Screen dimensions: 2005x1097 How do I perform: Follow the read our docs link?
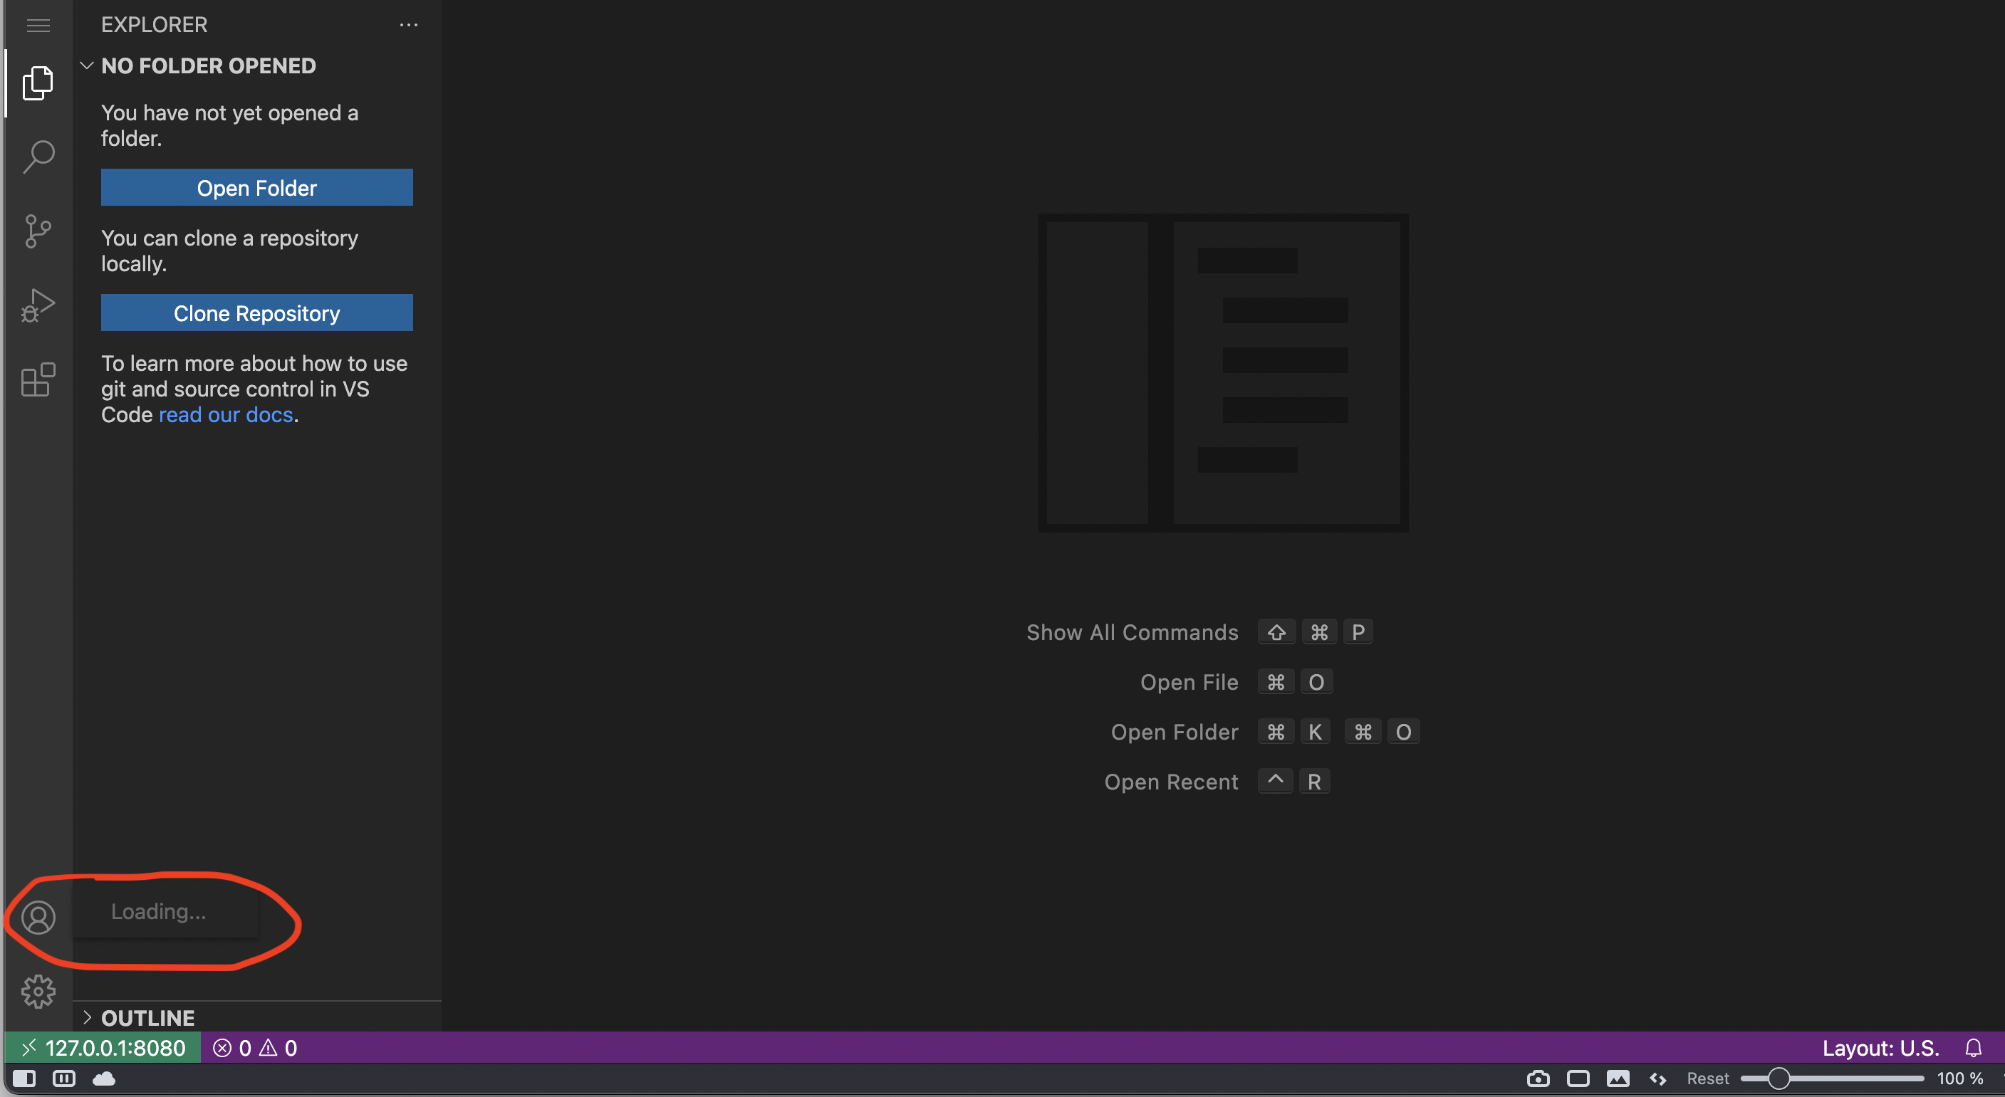tap(225, 415)
